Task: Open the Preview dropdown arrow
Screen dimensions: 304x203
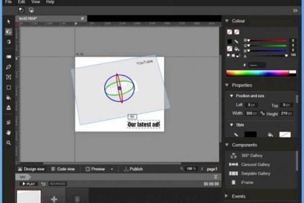Action: [112, 169]
